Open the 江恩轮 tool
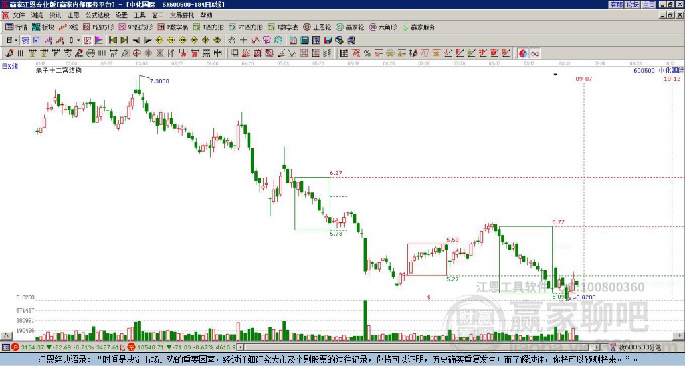The height and width of the screenshot is (366, 685). coord(318,27)
